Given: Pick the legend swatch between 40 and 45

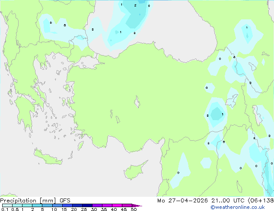Looking at the screenshot, I should 117,205.
